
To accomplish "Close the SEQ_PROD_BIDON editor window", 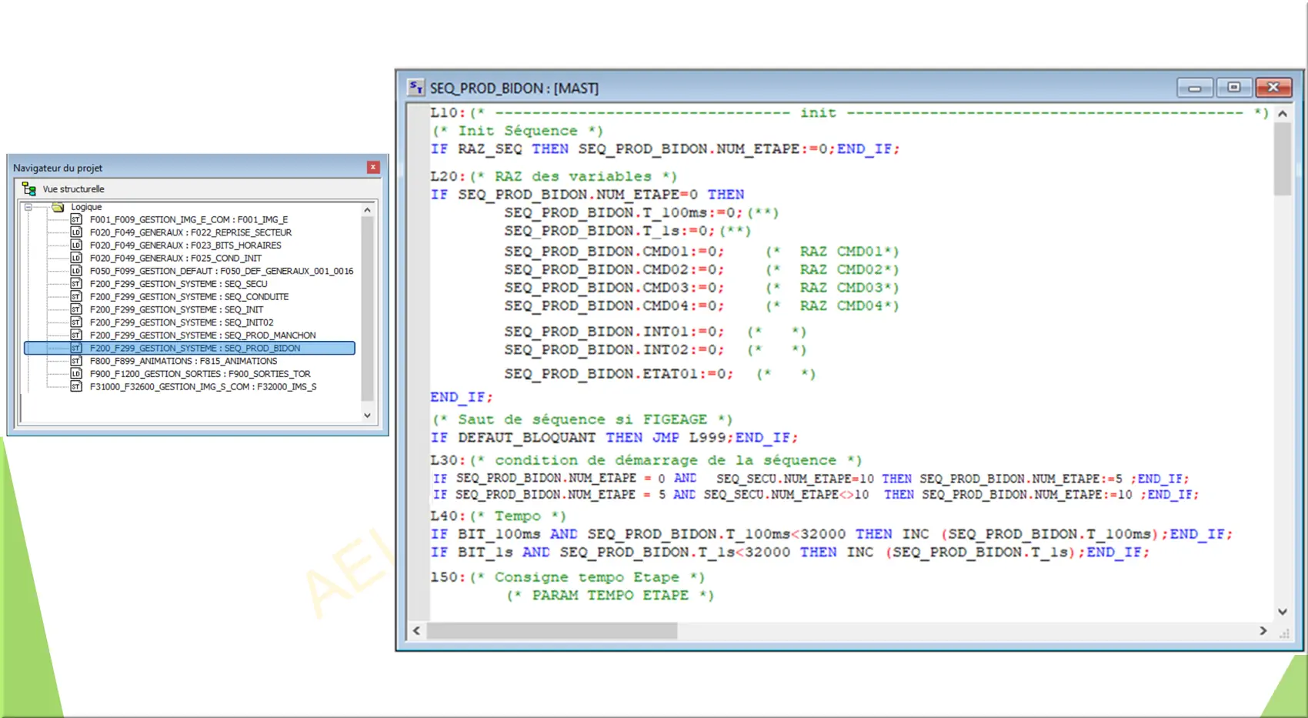I will pyautogui.click(x=1273, y=88).
